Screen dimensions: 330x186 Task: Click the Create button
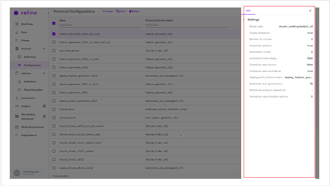point(108,11)
